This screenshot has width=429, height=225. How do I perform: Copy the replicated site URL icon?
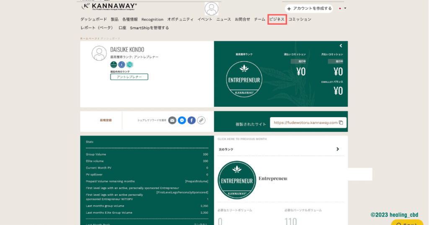pyautogui.click(x=341, y=123)
